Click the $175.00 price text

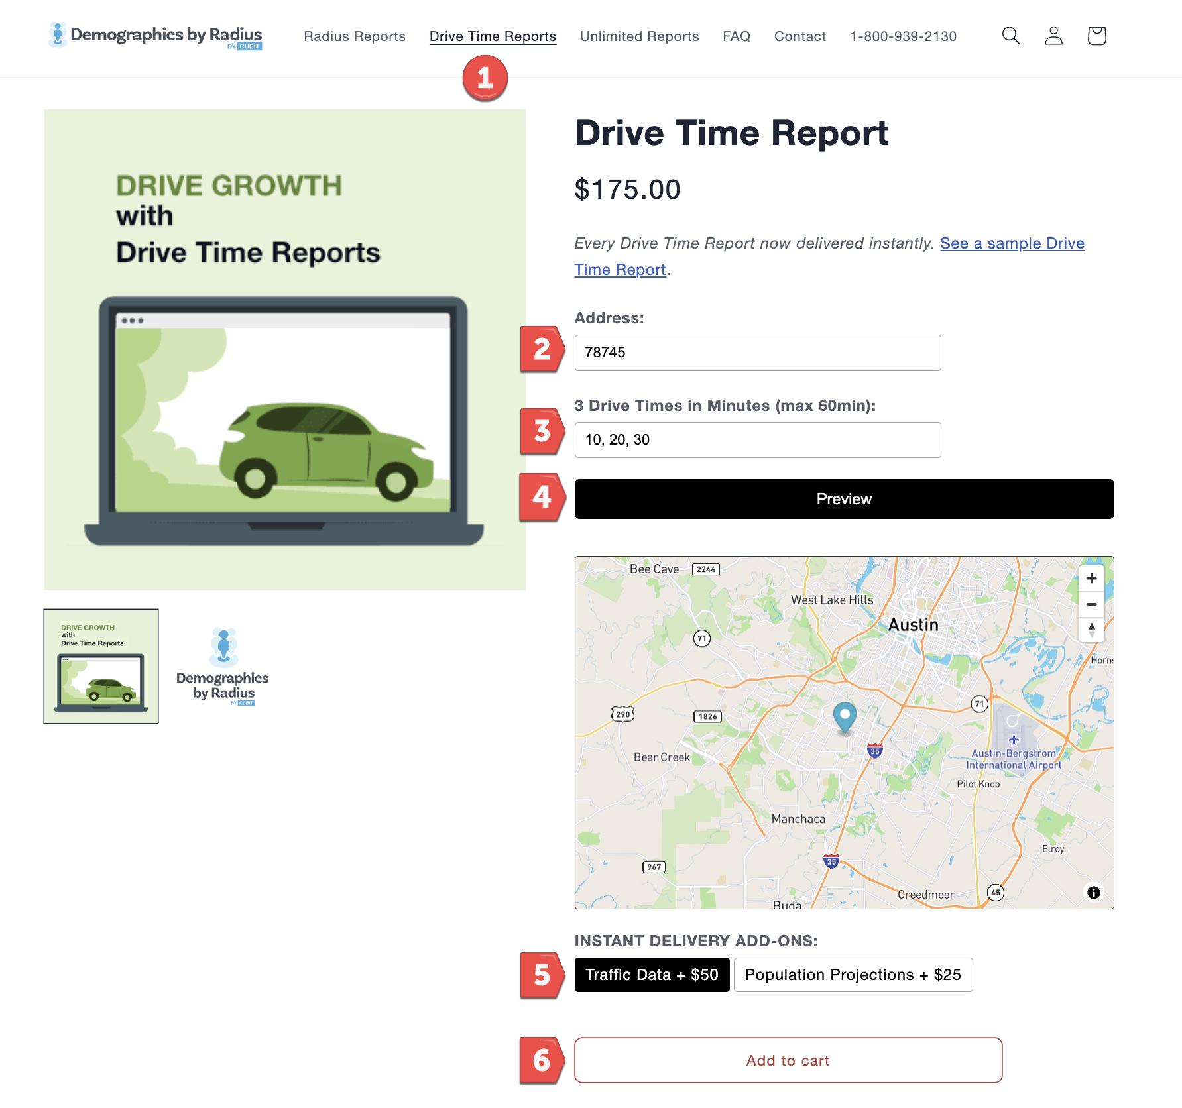(x=627, y=190)
